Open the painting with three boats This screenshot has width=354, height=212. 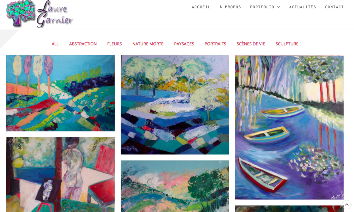point(289,127)
